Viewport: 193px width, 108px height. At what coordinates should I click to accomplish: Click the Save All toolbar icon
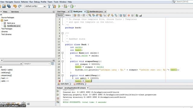[9, 6]
